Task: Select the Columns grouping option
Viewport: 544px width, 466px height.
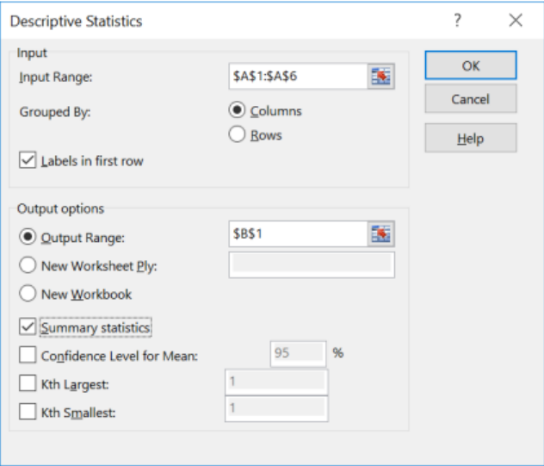Action: (237, 111)
